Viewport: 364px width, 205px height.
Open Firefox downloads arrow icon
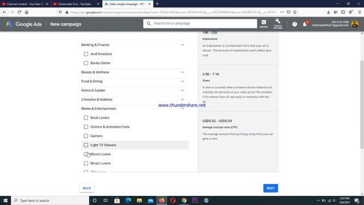328,12
